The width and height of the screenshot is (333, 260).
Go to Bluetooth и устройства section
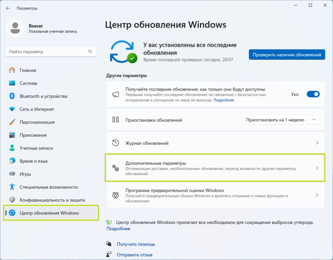point(51,96)
